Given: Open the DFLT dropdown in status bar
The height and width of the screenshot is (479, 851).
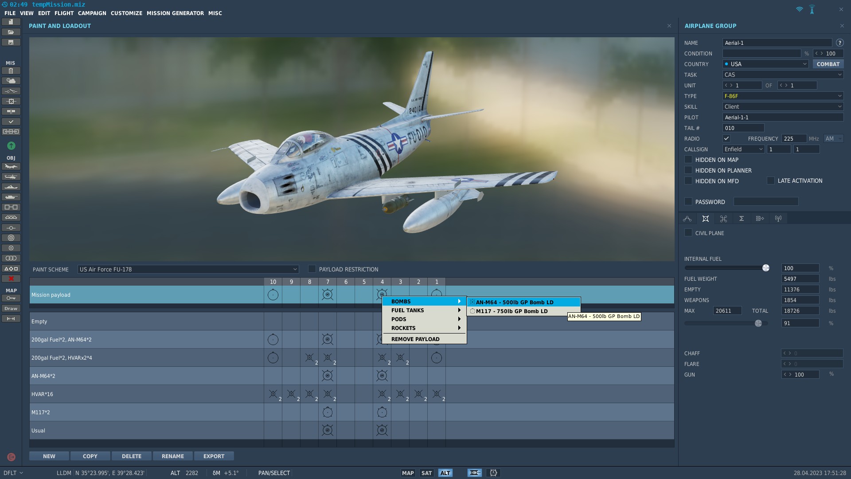Looking at the screenshot, I should pyautogui.click(x=13, y=473).
